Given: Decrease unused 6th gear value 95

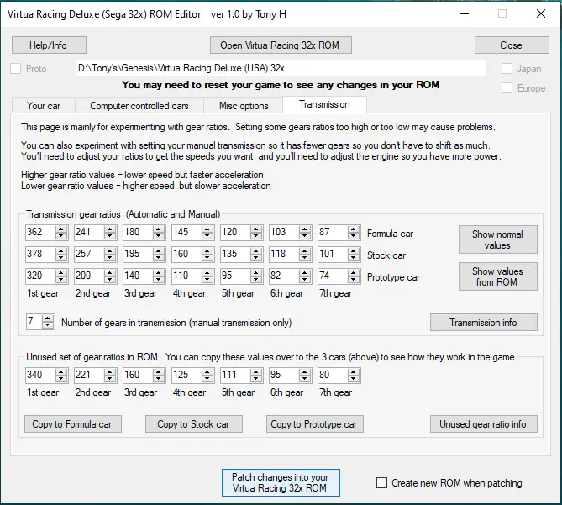Looking at the screenshot, I should 305,378.
